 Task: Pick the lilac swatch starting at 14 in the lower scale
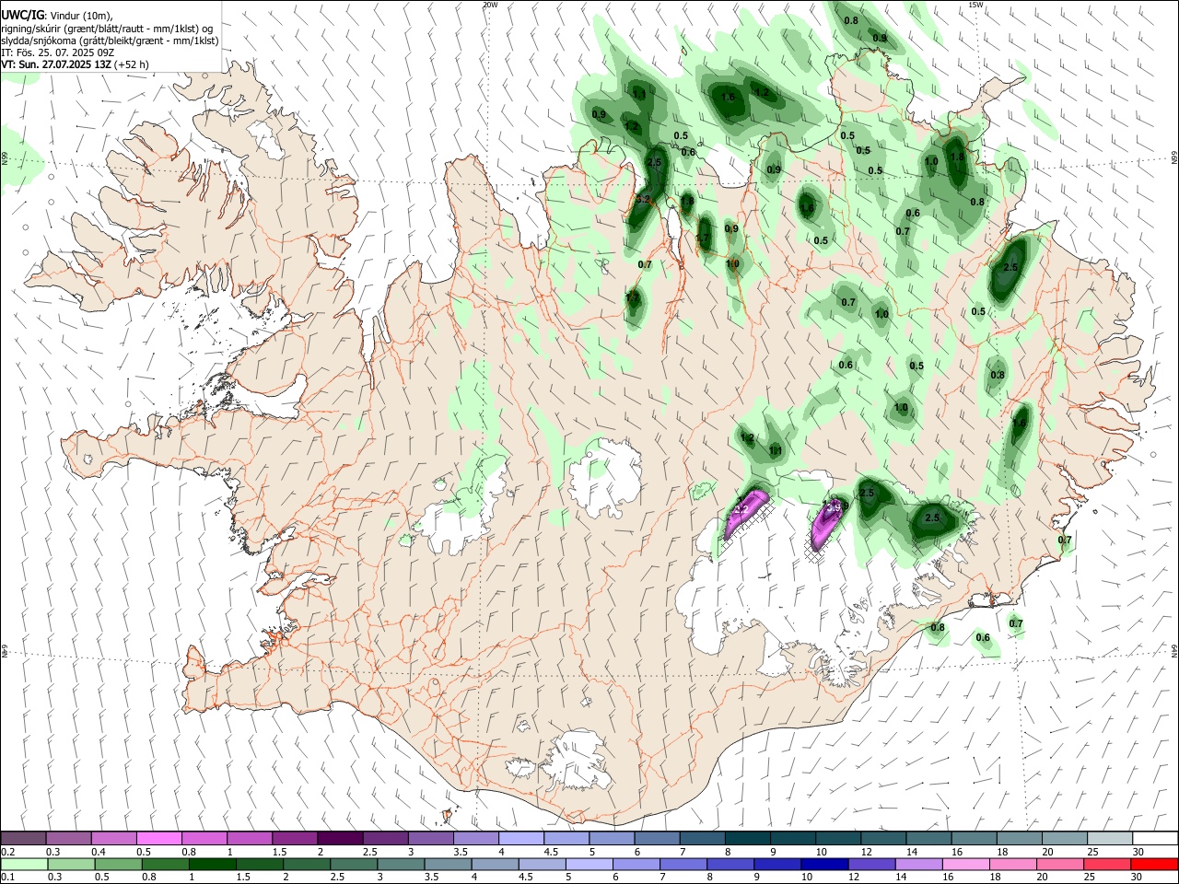918,864
